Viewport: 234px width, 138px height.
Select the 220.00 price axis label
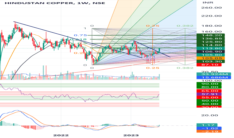click(x=211, y=16)
